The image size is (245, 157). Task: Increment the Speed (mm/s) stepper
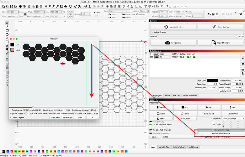tap(243, 80)
